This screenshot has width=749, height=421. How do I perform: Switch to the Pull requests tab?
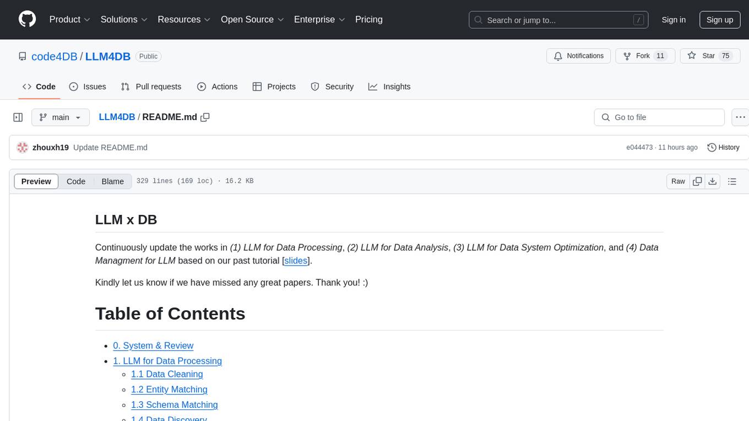tap(151, 87)
